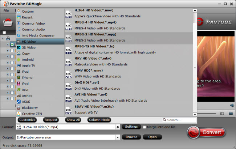This screenshot has height=149, width=236.
Task: Click the iPod device icon
Action: (19, 84)
